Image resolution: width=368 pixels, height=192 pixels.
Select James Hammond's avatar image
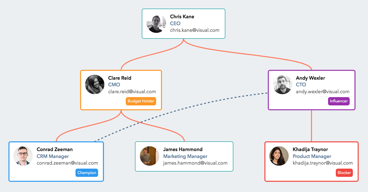[x=149, y=156]
